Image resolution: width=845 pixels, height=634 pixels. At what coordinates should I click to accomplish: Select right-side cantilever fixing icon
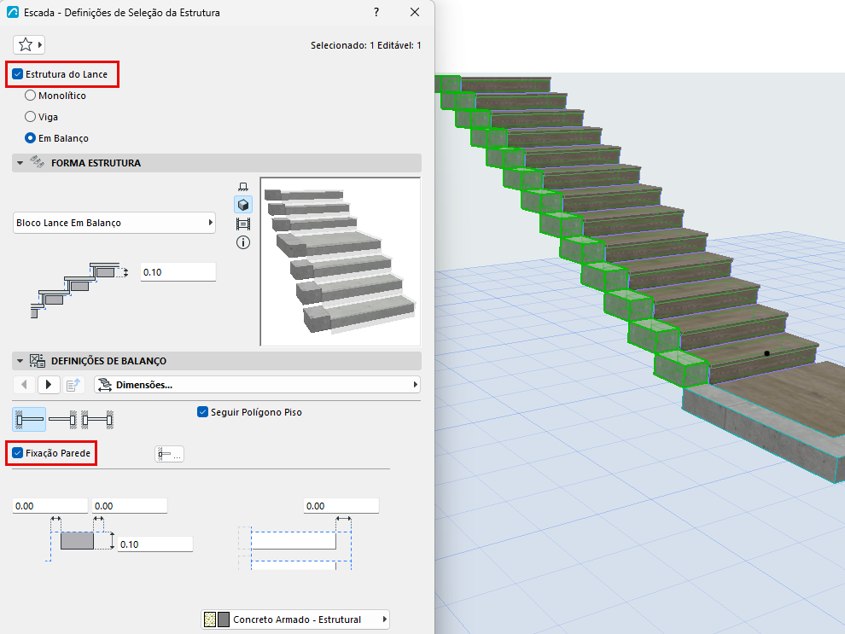[x=62, y=419]
